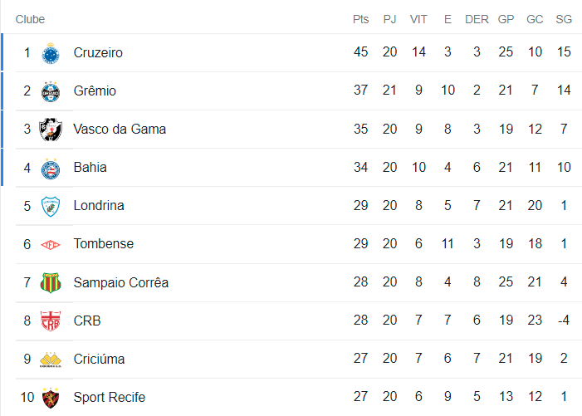Viewport: 582px width, 416px height.
Task: Click the CRB club crest icon
Action: pyautogui.click(x=51, y=321)
